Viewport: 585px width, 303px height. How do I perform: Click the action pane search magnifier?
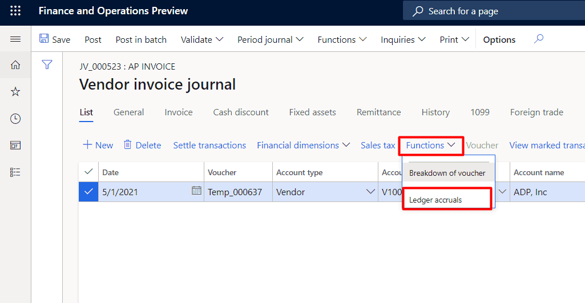tap(538, 39)
